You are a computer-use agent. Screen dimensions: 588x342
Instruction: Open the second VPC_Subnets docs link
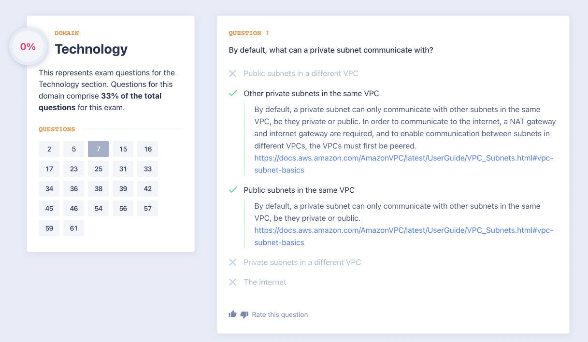tap(403, 230)
